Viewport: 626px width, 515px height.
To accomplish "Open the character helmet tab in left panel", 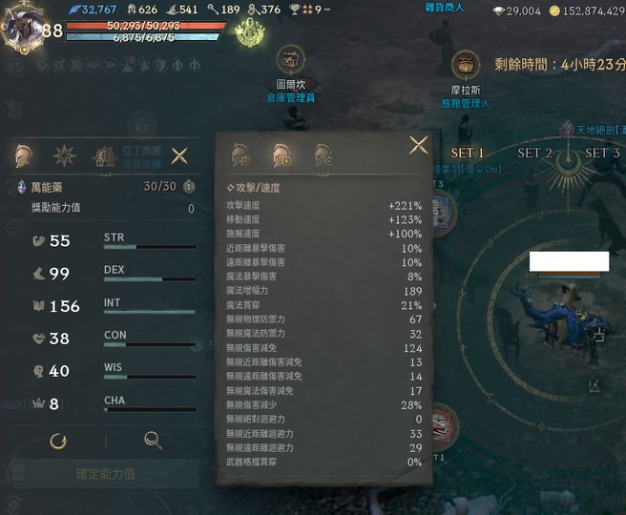I will coord(23,155).
